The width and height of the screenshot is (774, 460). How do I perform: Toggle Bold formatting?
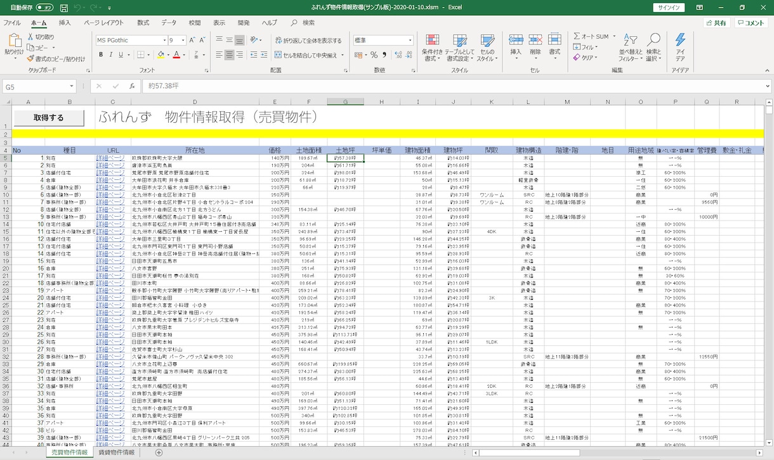101,55
